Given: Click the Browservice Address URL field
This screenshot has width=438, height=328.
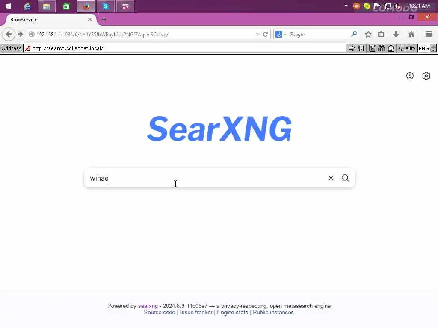Looking at the screenshot, I should 184,48.
